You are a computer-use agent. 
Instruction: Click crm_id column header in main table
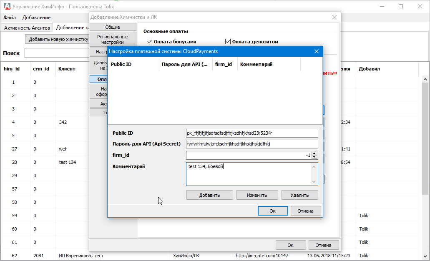tap(43, 69)
